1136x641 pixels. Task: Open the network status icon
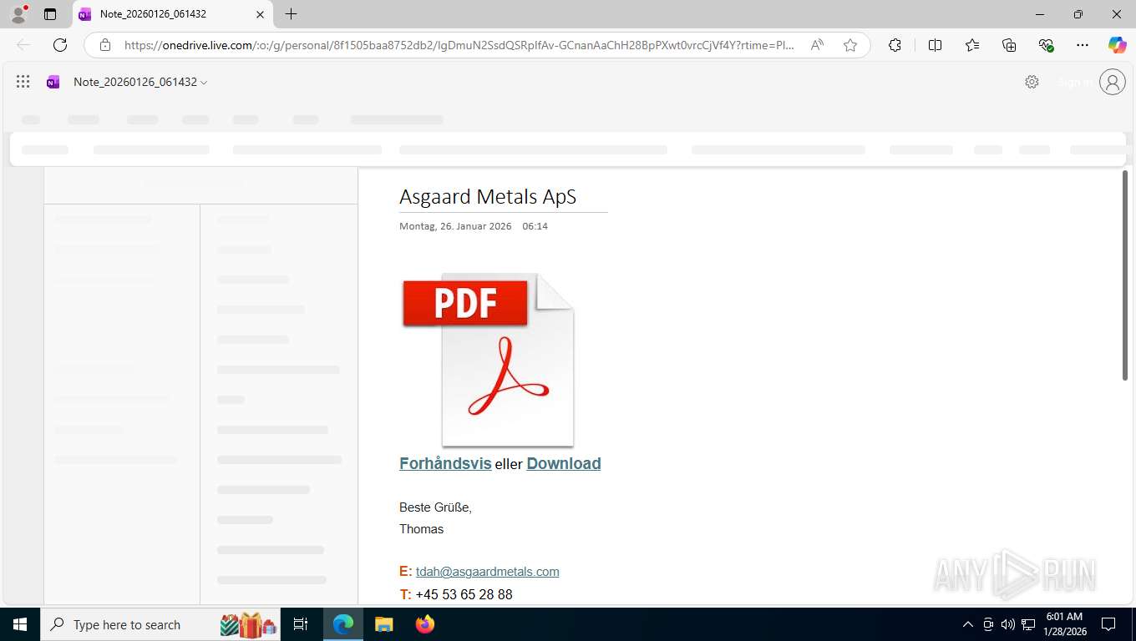click(x=1028, y=624)
